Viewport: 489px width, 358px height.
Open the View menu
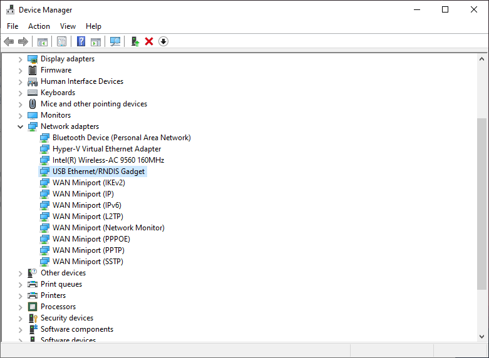point(68,26)
